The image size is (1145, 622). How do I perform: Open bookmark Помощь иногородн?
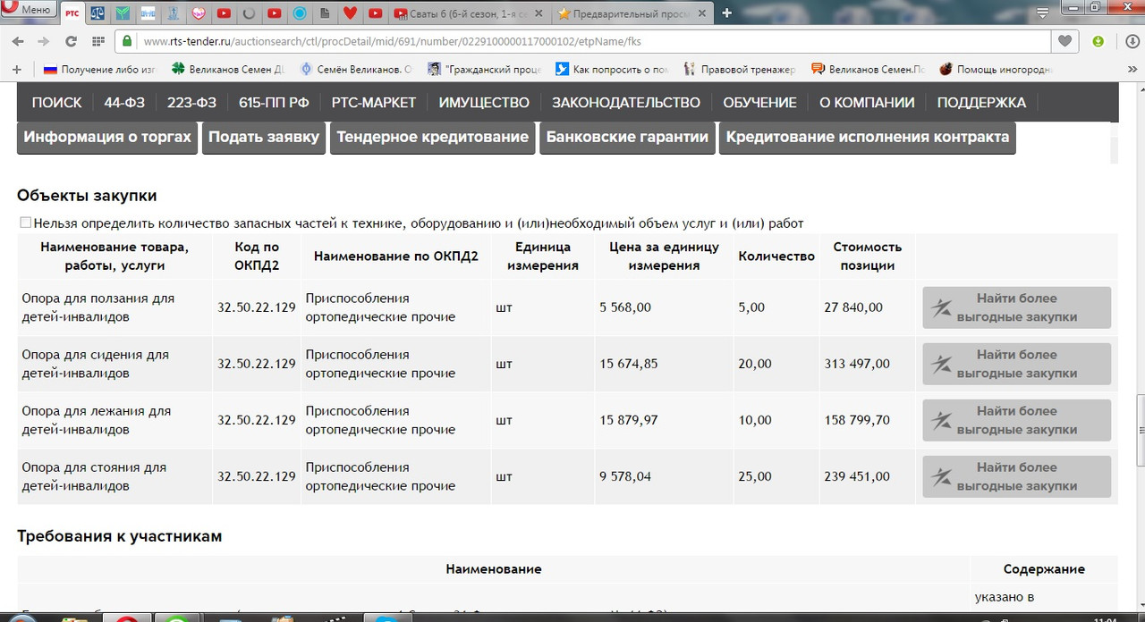tap(996, 69)
